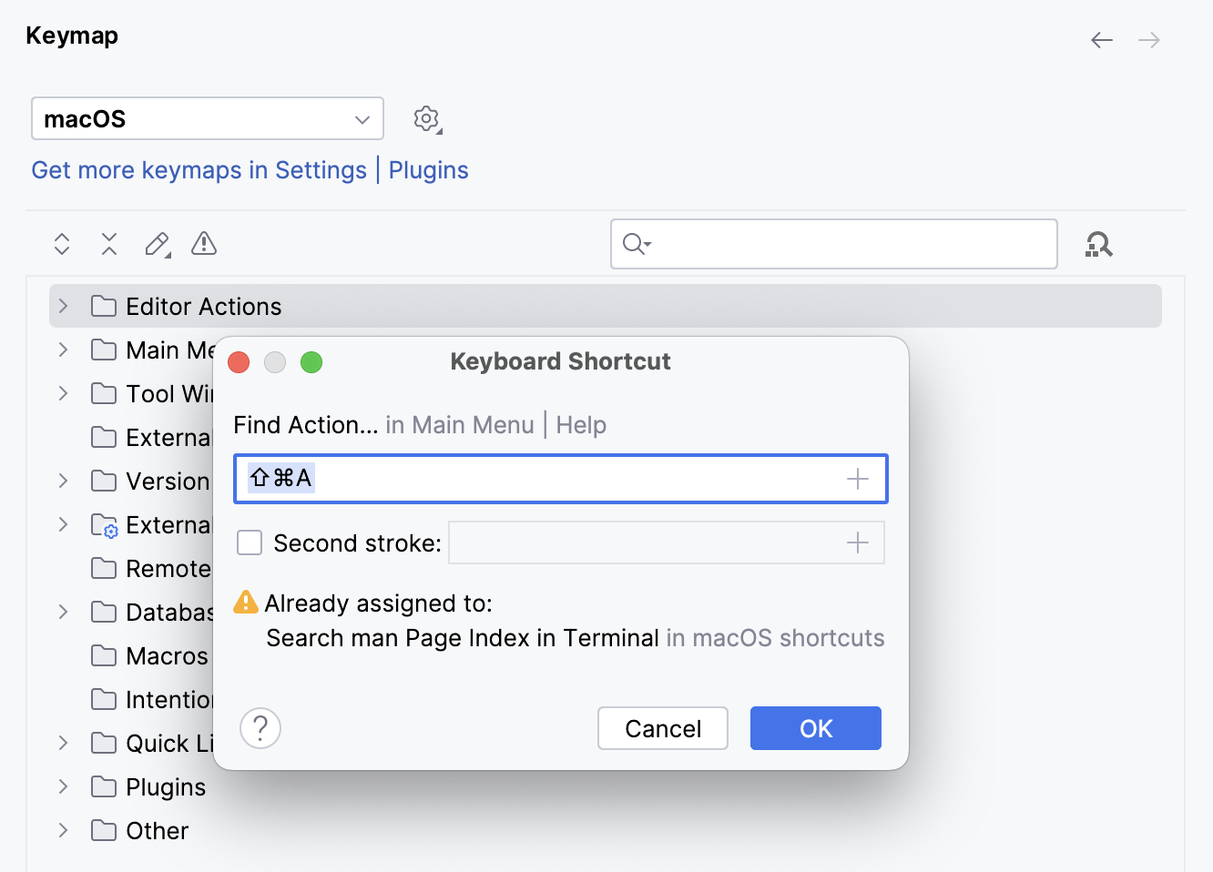Enable the Second stroke checkbox
The height and width of the screenshot is (872, 1213).
[249, 542]
